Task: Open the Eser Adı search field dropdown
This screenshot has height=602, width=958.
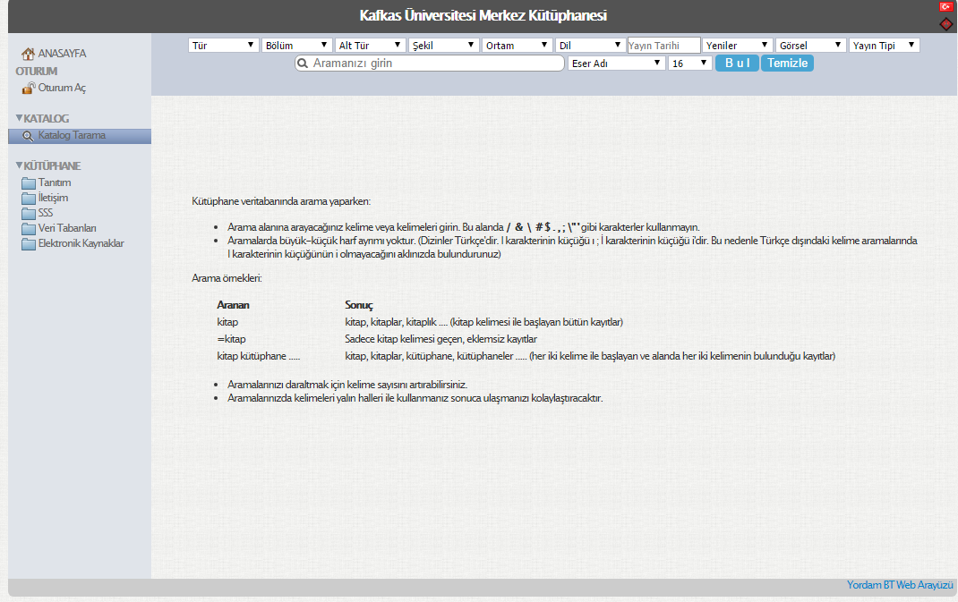Action: (x=616, y=64)
